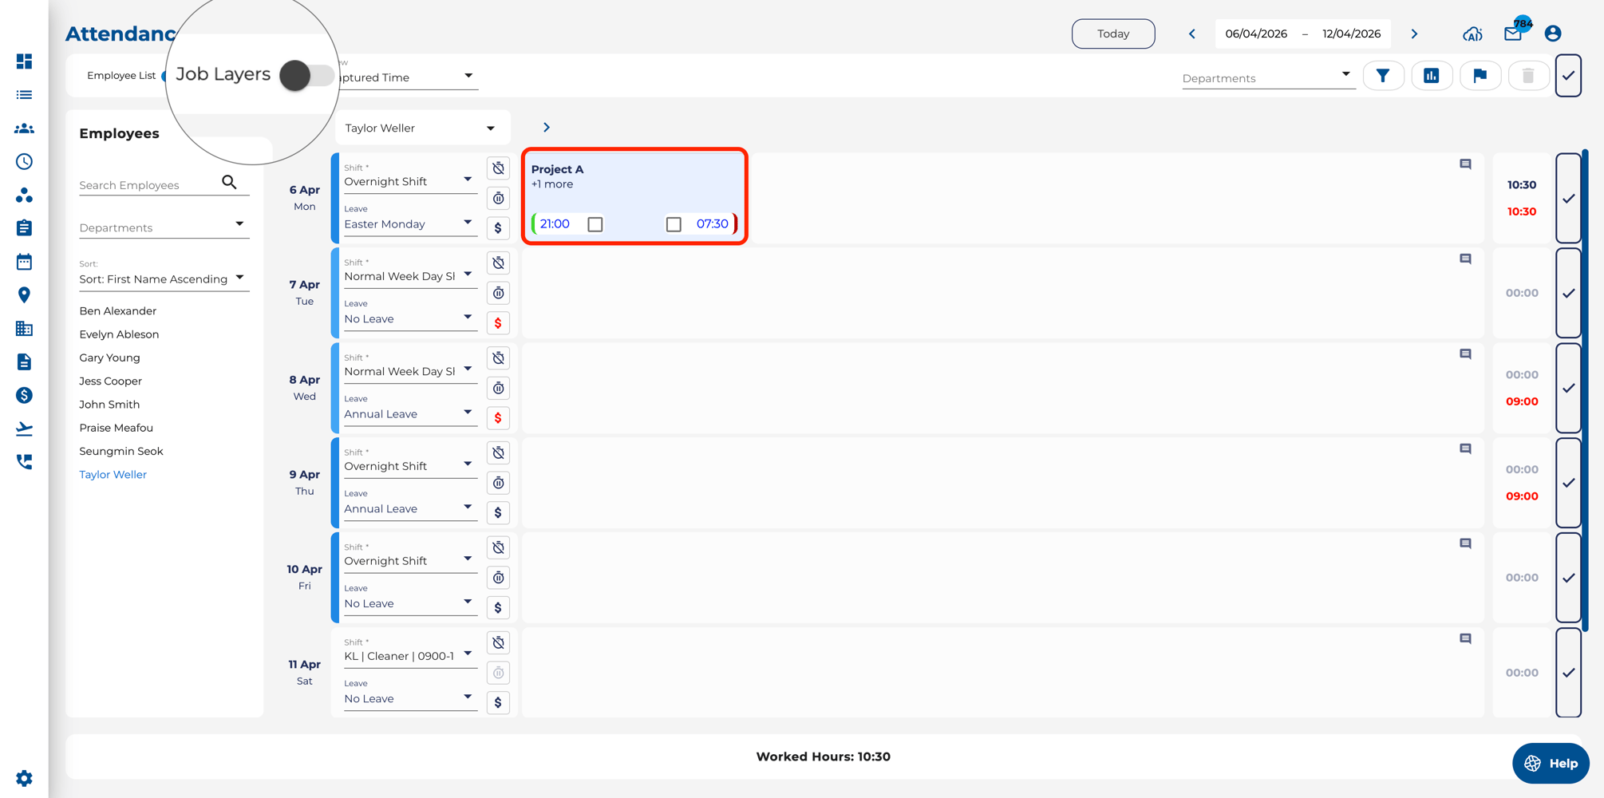1604x798 pixels.
Task: Open the dashboard icon in sidebar
Action: click(24, 61)
